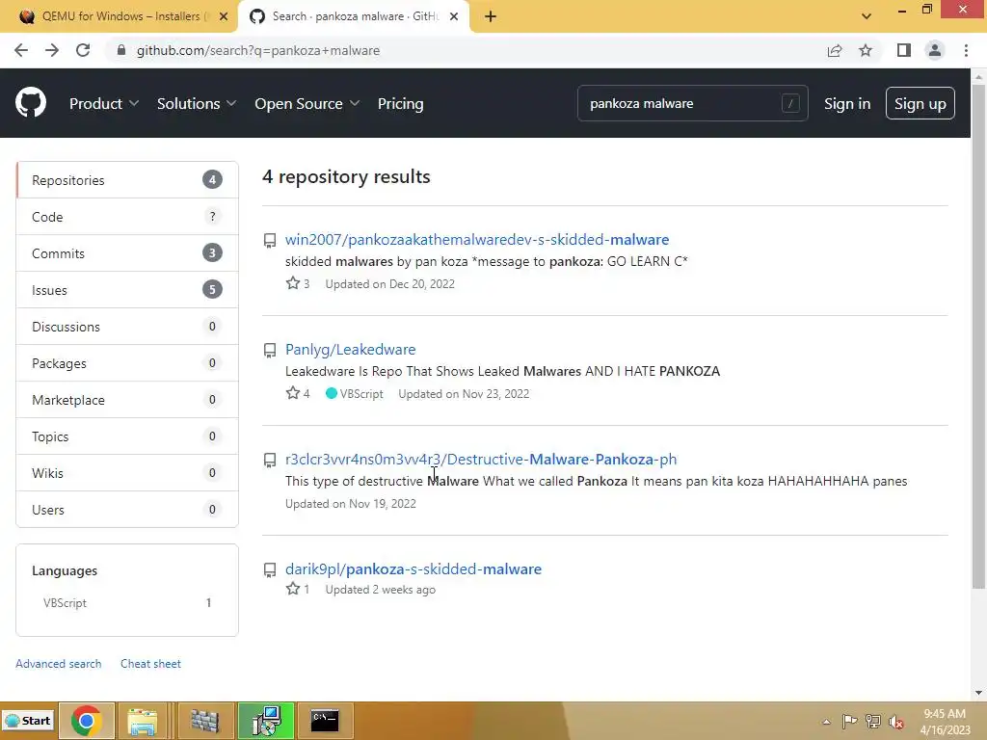Click the star icon on win2007 repository

click(293, 283)
